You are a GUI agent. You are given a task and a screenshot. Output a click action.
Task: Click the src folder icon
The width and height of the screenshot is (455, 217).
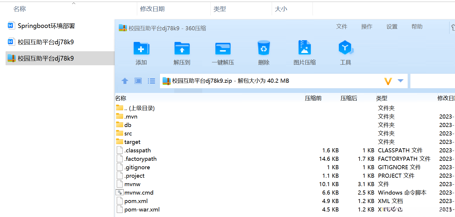click(x=119, y=133)
